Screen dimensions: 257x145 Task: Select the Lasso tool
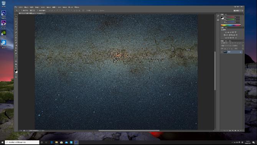pyautogui.click(x=16, y=21)
